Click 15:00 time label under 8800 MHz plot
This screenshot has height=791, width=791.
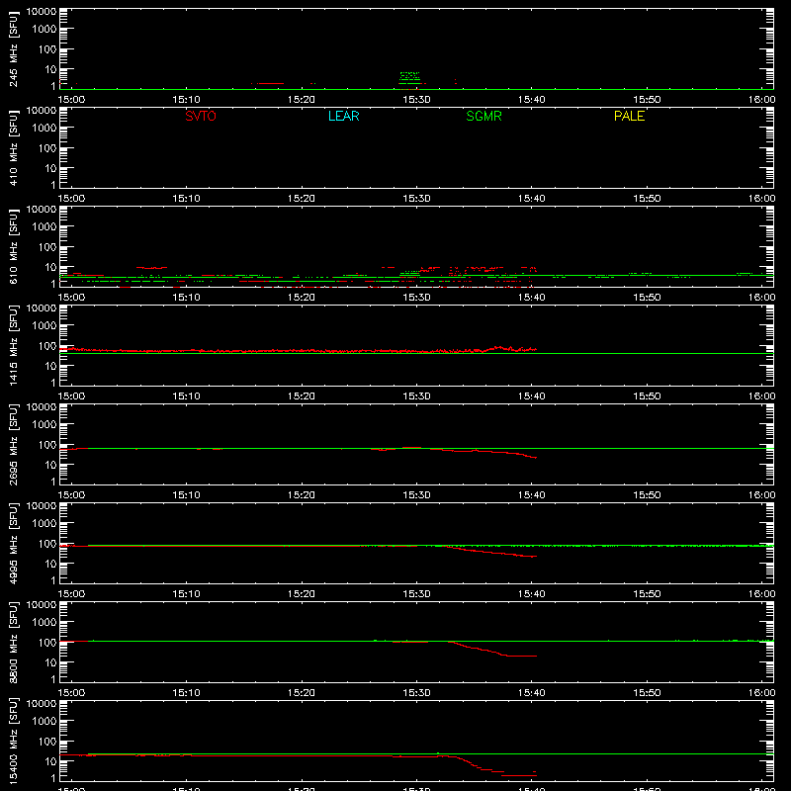[x=71, y=693]
